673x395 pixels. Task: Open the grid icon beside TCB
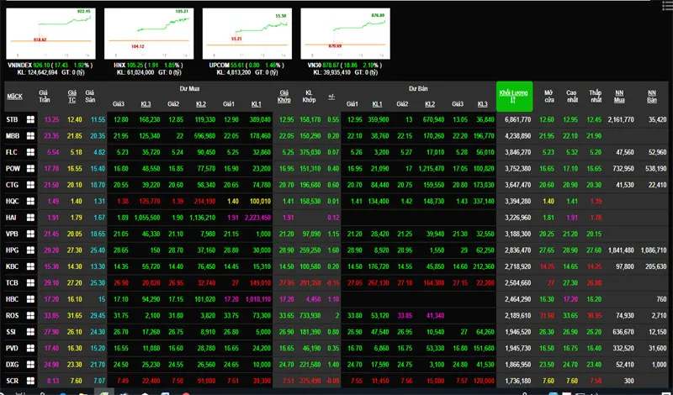[30, 282]
